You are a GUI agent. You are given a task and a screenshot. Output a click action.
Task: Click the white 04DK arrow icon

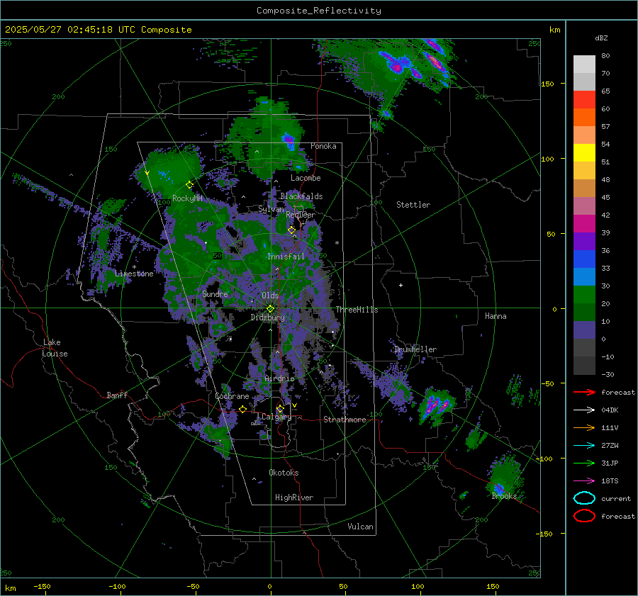coord(584,410)
